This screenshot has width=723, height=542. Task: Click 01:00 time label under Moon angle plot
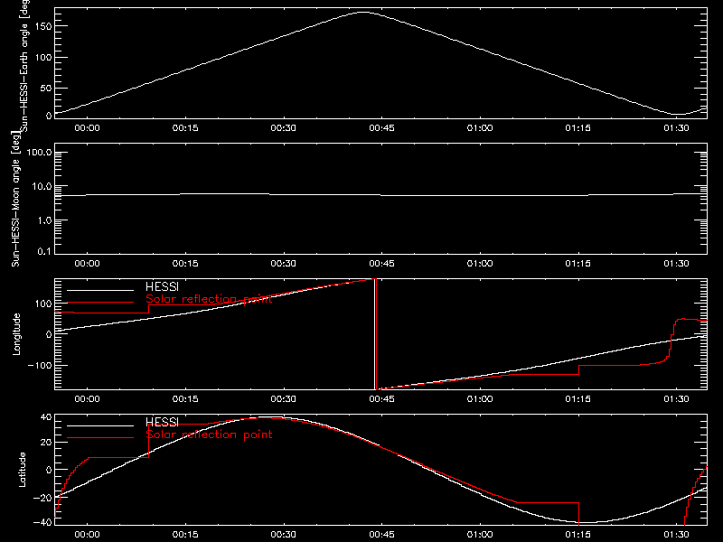pyautogui.click(x=480, y=264)
